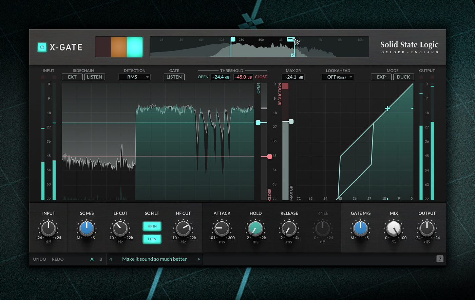Open the LOOKAHEAD dropdown

point(338,77)
